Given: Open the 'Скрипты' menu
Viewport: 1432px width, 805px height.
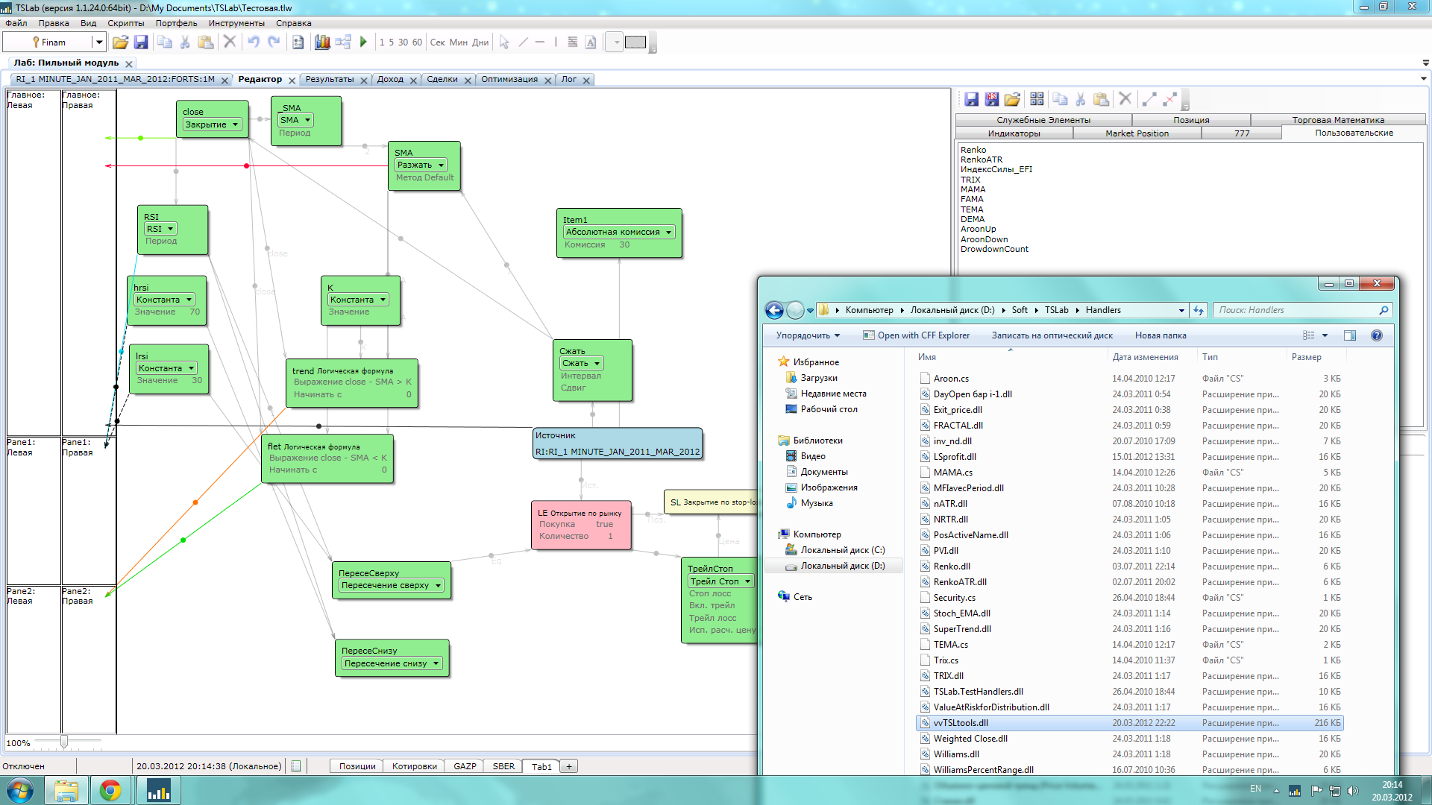Looking at the screenshot, I should (x=125, y=23).
